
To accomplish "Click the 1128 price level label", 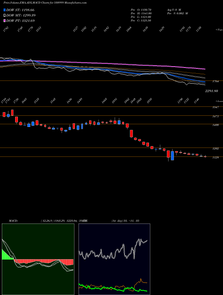I will click(x=215, y=158).
